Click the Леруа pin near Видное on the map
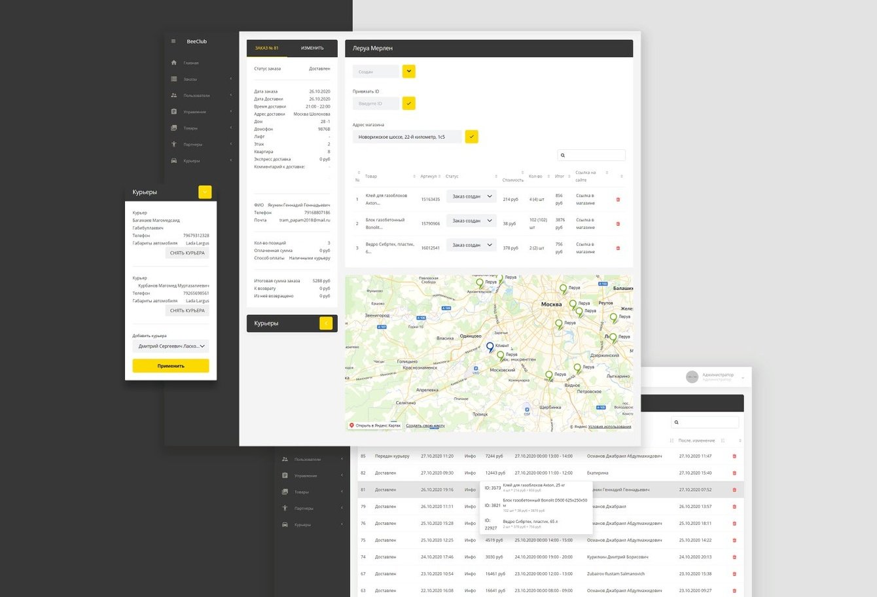Screen dimensions: 877x597 pos(577,369)
